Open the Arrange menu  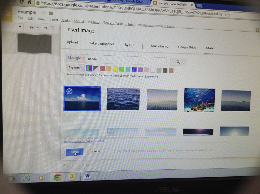click(94, 22)
